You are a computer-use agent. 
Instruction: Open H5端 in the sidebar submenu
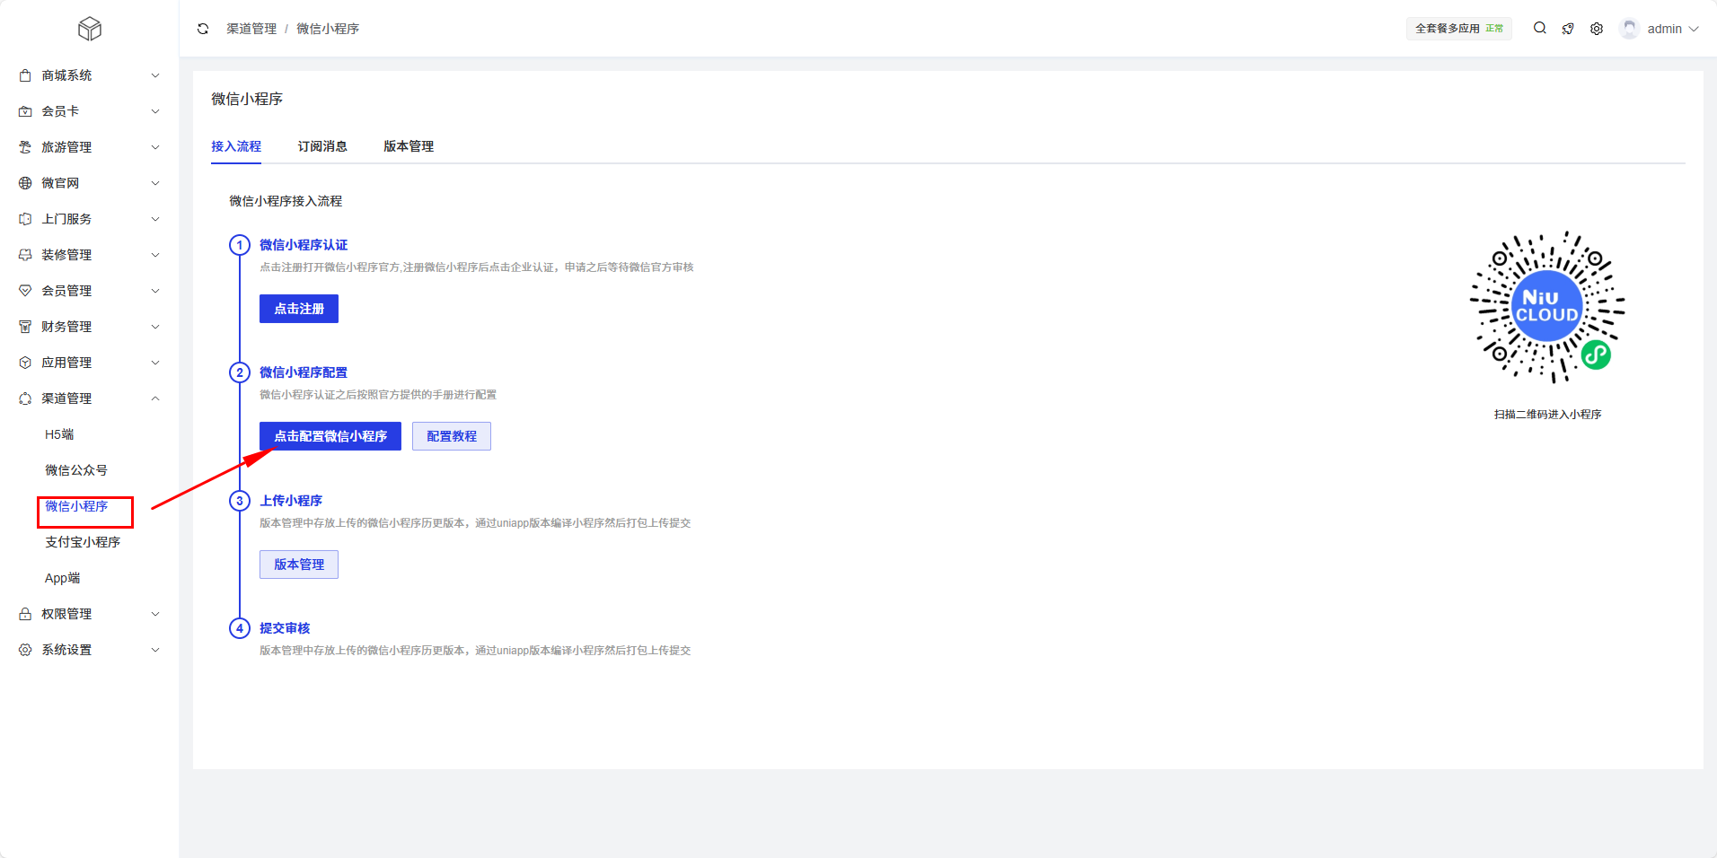(x=59, y=434)
